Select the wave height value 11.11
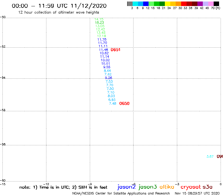This screenshot has width=223, height=196. (103, 46)
